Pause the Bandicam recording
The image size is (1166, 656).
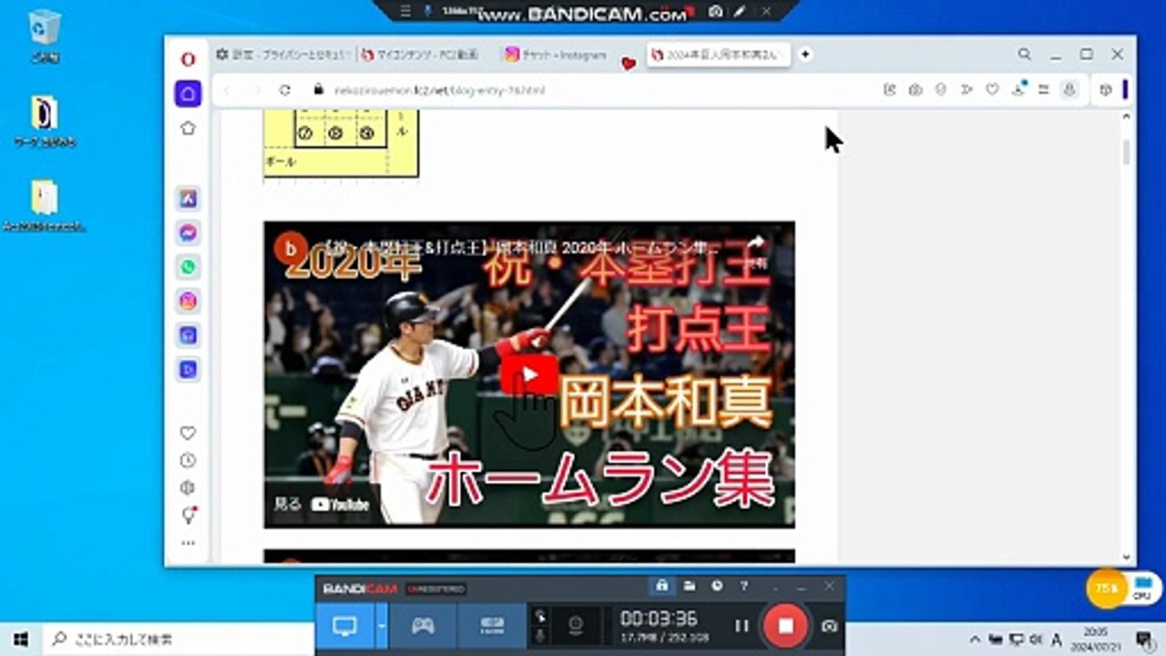click(742, 626)
